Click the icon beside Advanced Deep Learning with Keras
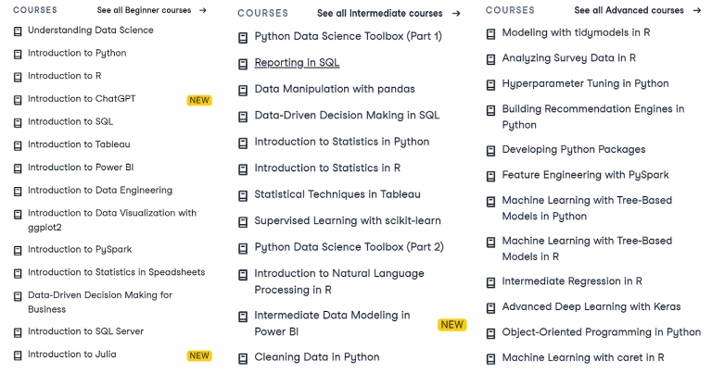Viewport: 712px width, 373px height. [x=491, y=307]
